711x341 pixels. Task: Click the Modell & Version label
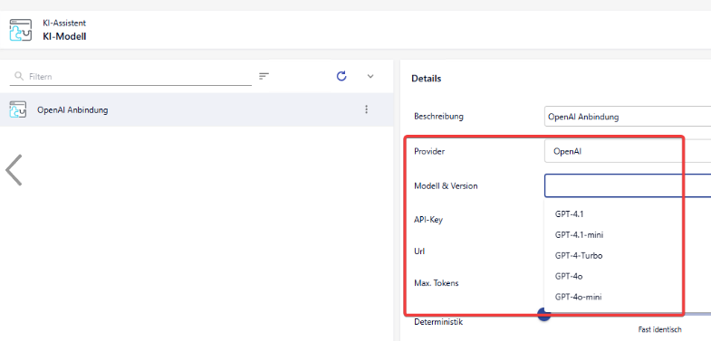click(x=446, y=185)
